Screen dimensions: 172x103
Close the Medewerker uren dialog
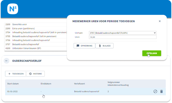tap(160, 21)
